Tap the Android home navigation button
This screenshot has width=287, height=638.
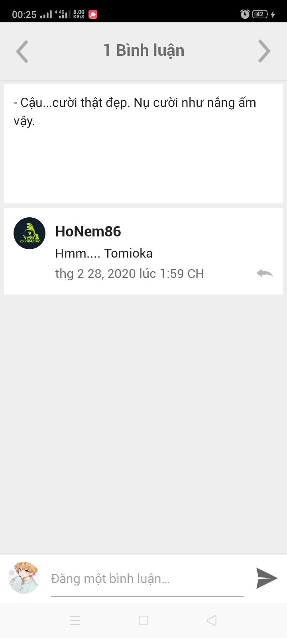pos(143,620)
